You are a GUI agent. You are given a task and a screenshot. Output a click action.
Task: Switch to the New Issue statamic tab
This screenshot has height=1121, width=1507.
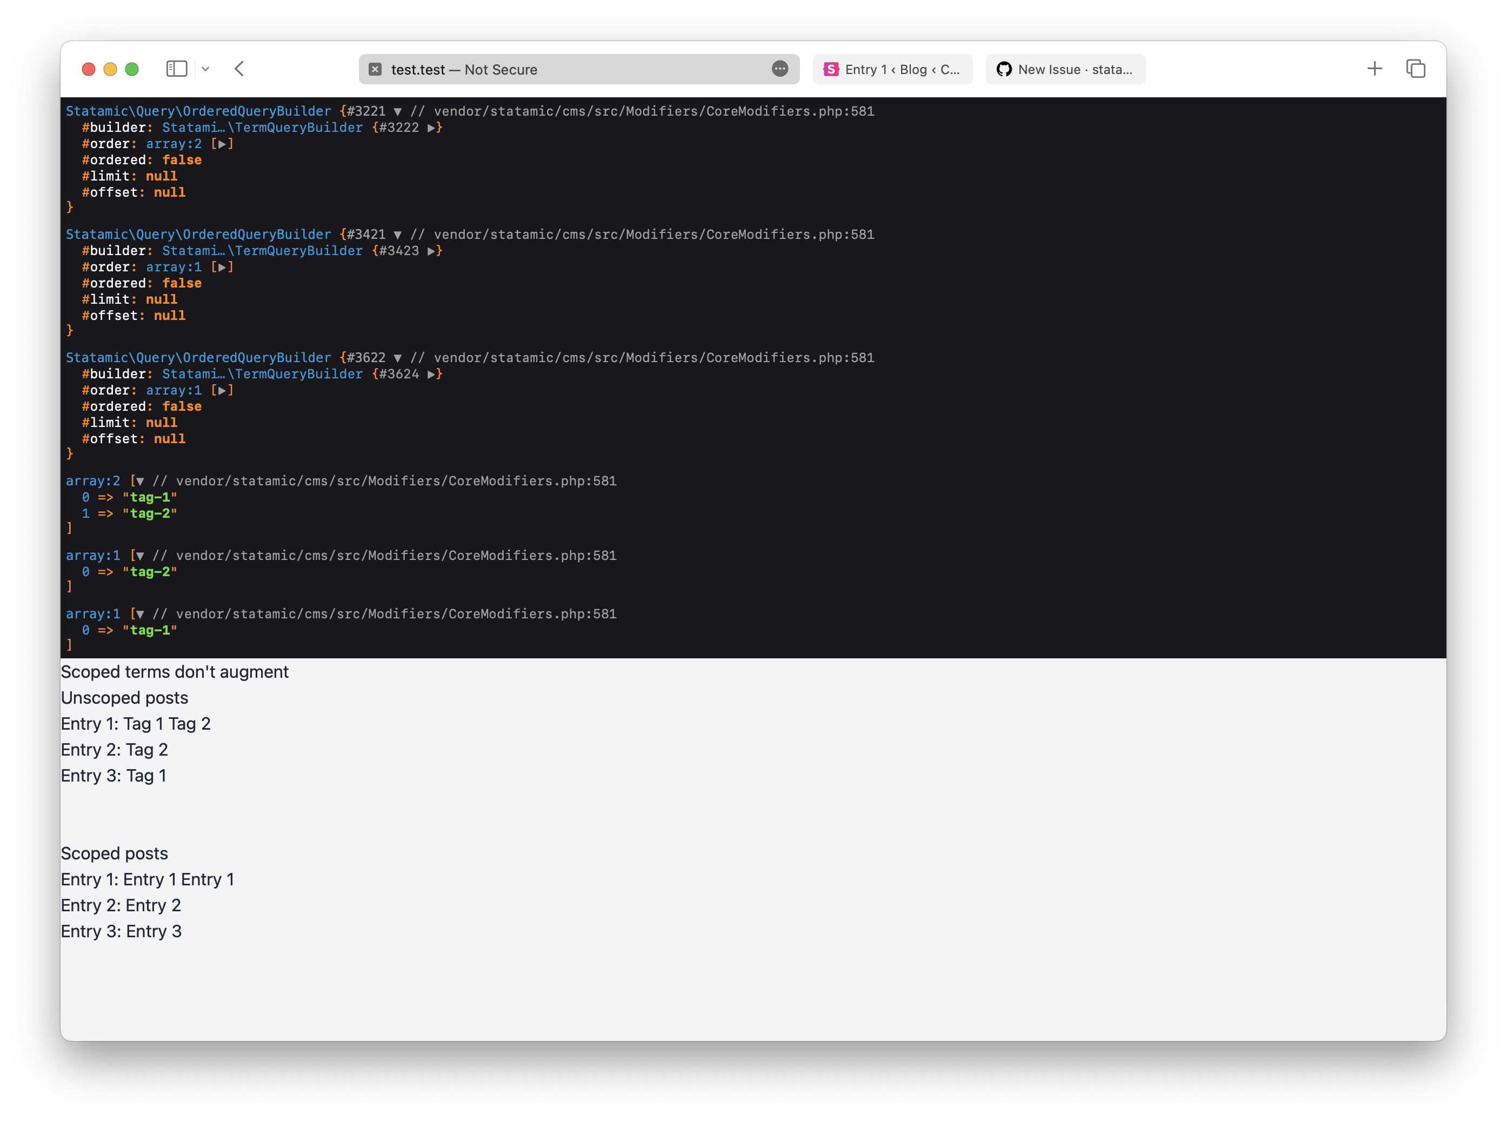pos(1065,69)
